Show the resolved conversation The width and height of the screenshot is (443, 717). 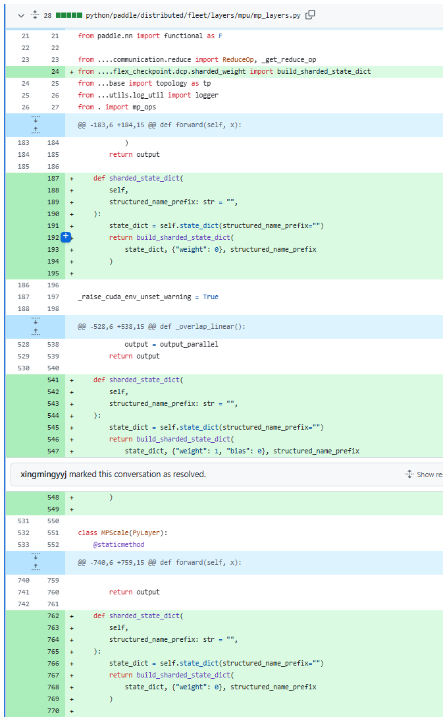click(429, 474)
